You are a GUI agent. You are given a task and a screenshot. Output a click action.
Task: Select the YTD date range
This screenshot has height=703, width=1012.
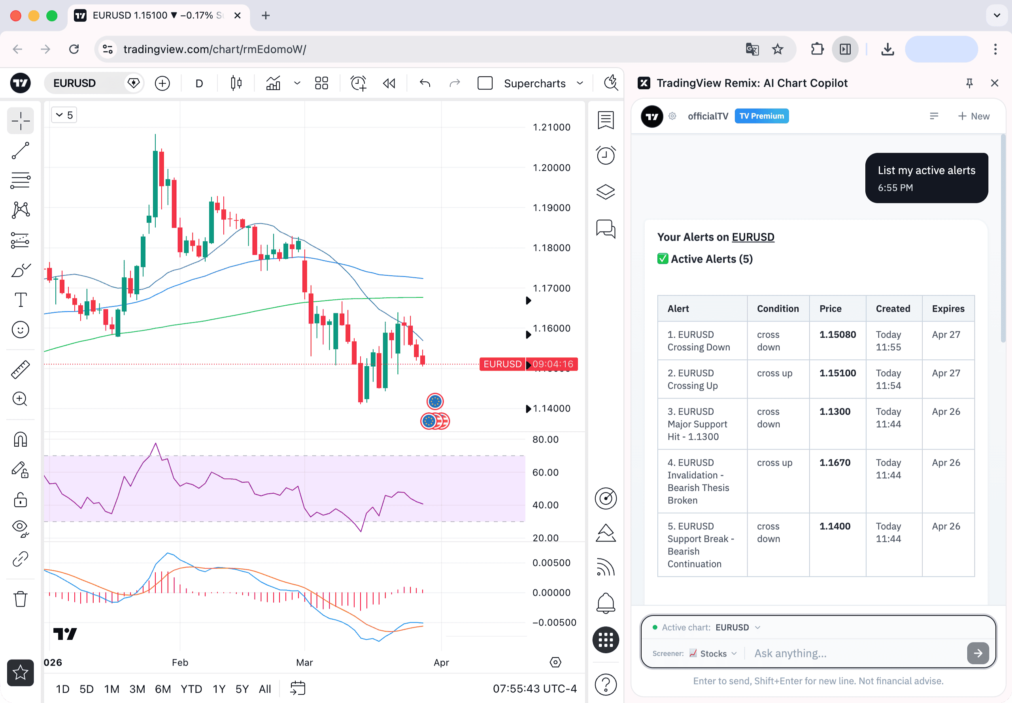(x=191, y=689)
